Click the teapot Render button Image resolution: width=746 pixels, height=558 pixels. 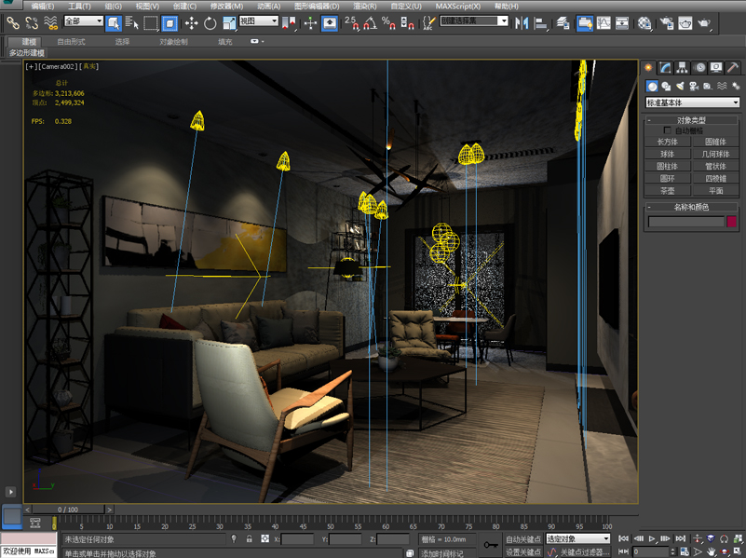click(x=704, y=22)
